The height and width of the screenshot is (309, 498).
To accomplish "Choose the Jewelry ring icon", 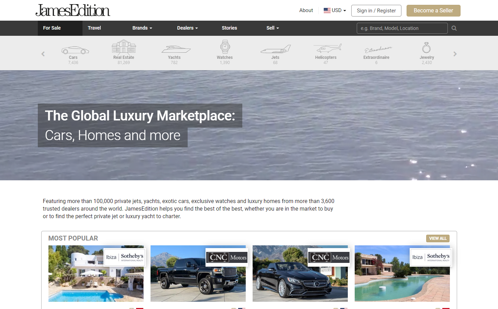I will coord(427,47).
